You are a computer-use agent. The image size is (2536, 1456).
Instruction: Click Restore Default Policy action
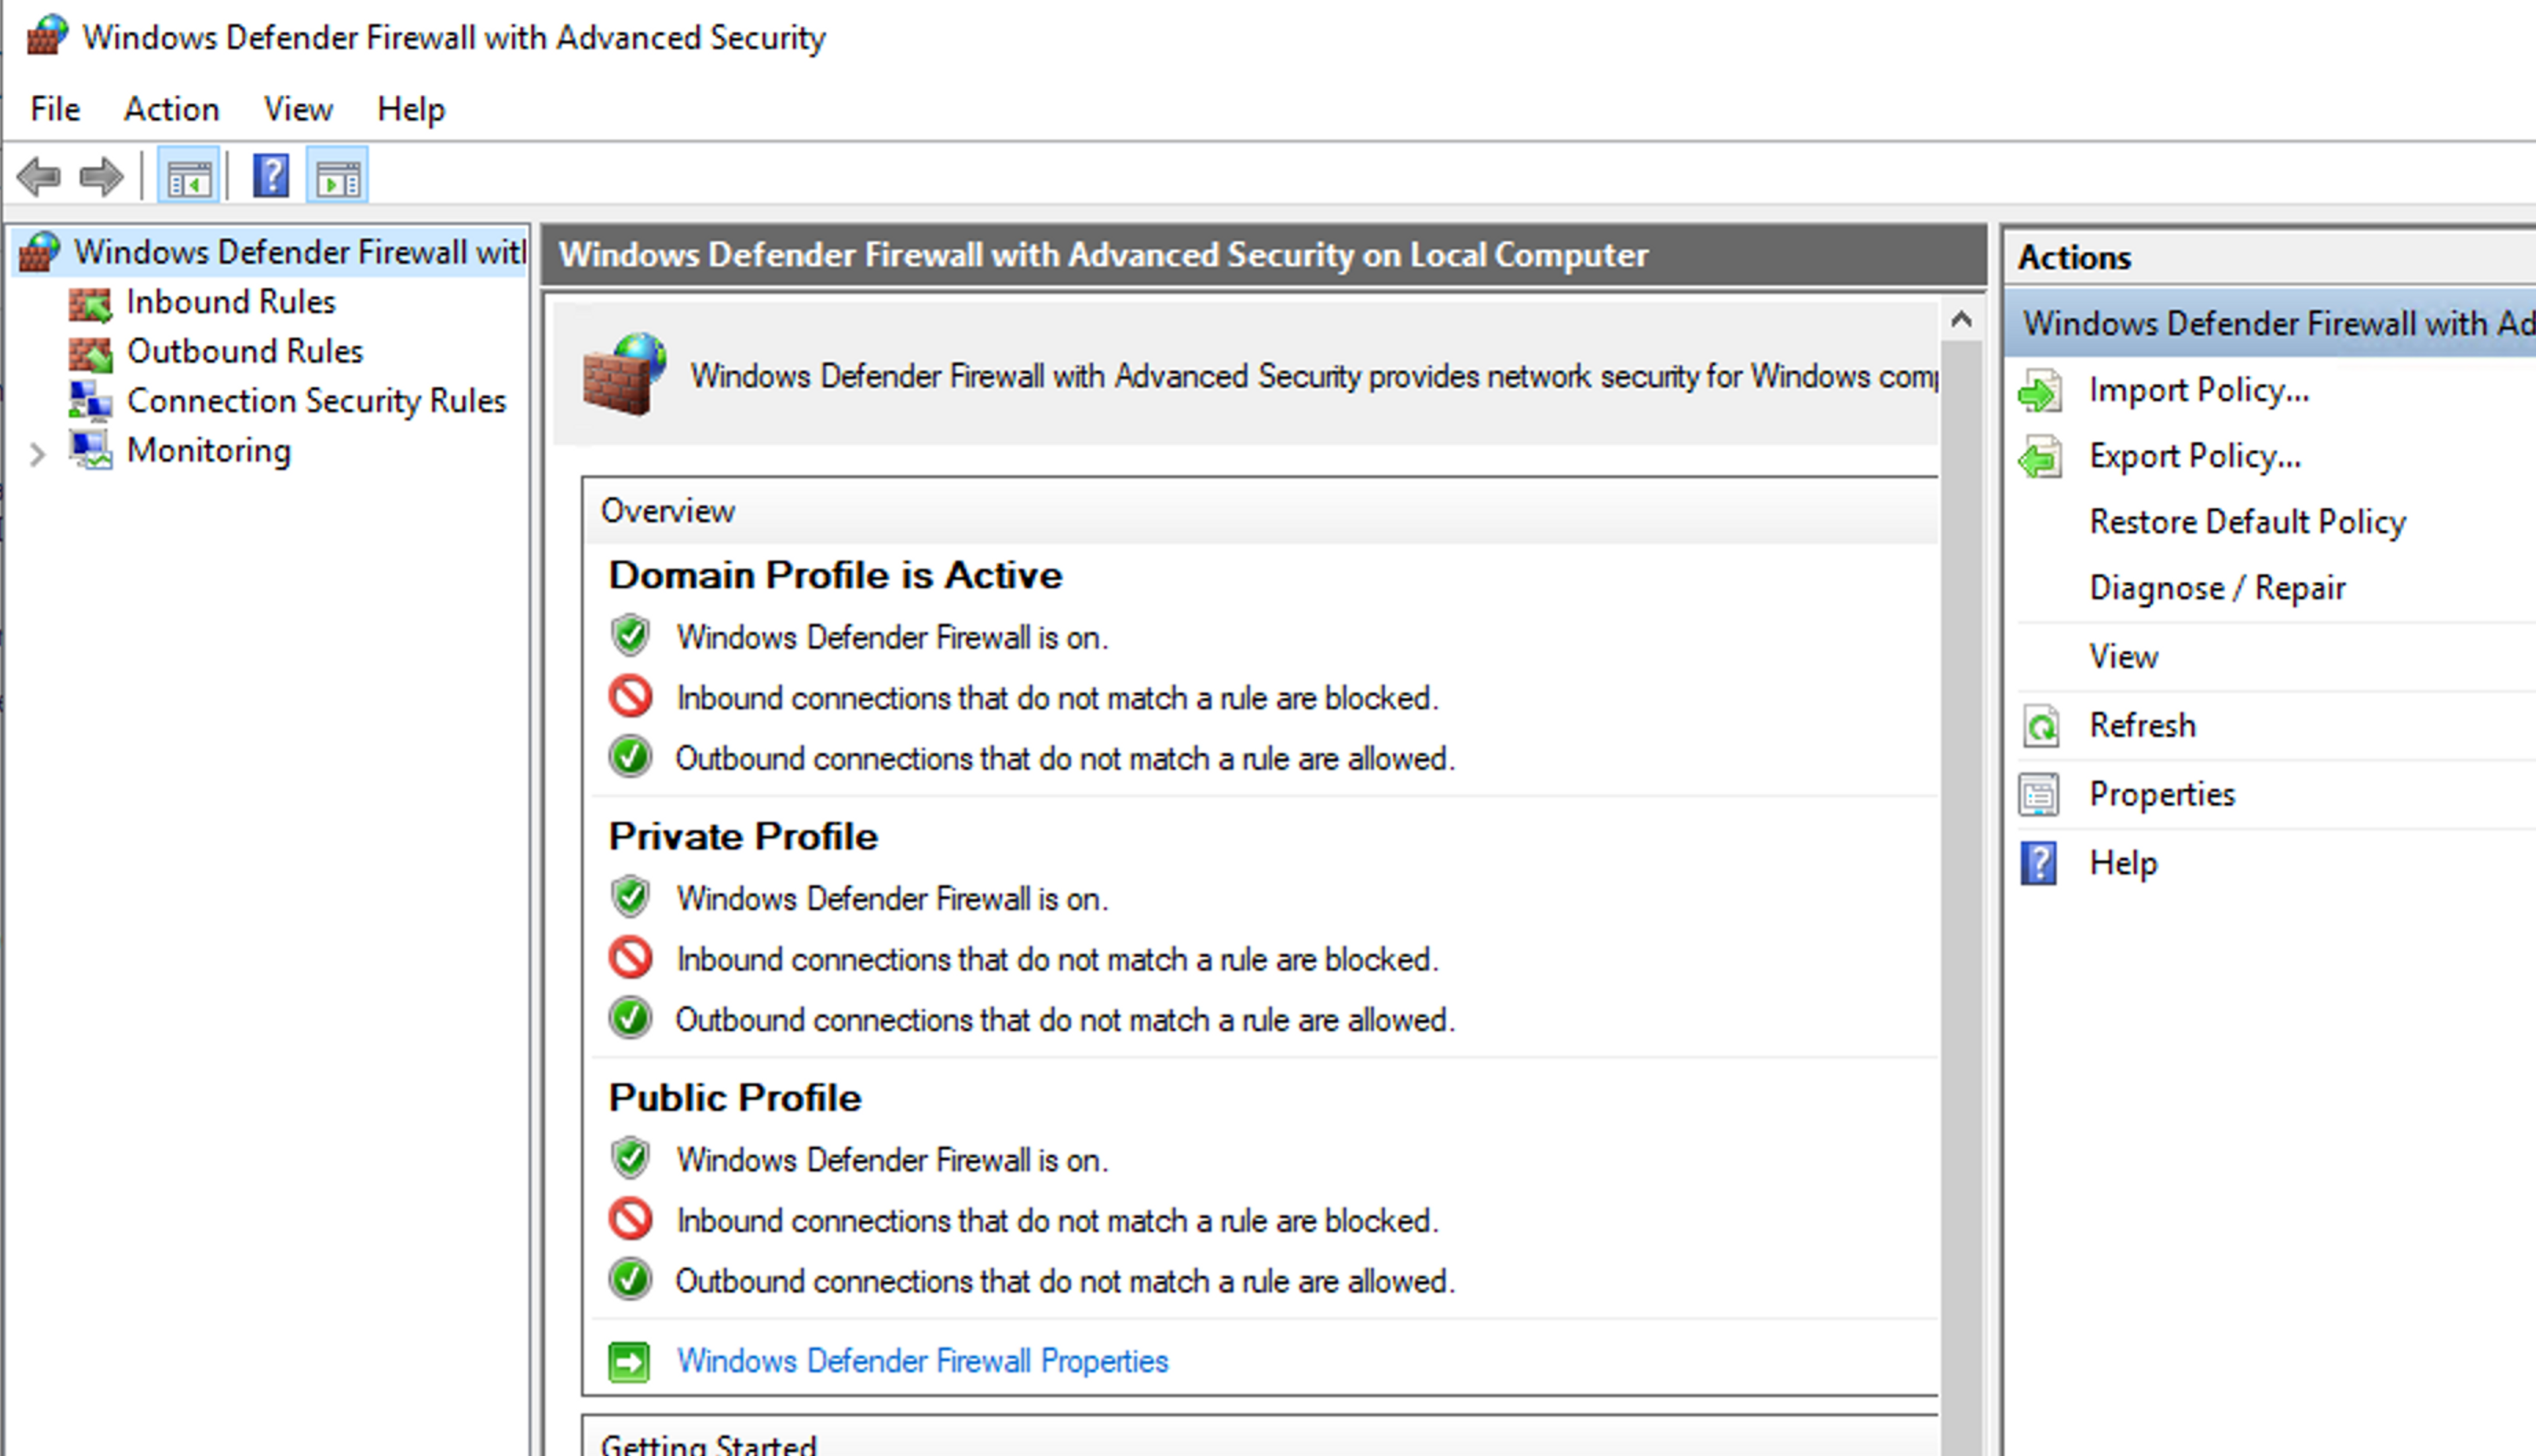tap(2247, 522)
